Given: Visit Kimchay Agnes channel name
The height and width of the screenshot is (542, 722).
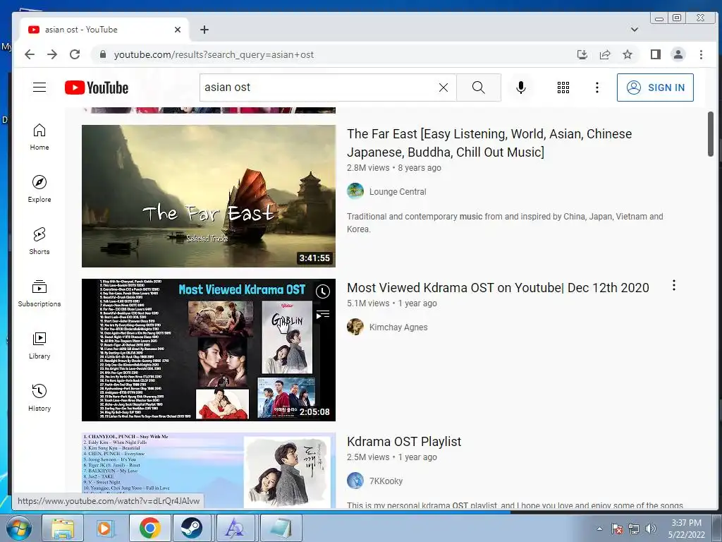Looking at the screenshot, I should pyautogui.click(x=398, y=327).
